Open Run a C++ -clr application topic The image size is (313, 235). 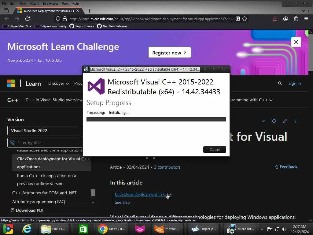tap(46, 180)
